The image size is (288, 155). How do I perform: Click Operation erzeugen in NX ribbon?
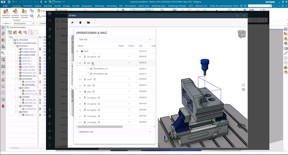point(24,14)
